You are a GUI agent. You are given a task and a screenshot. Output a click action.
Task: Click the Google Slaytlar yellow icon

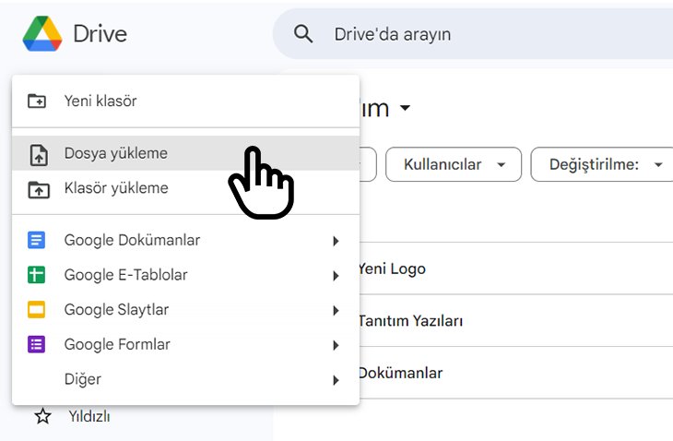pyautogui.click(x=37, y=310)
